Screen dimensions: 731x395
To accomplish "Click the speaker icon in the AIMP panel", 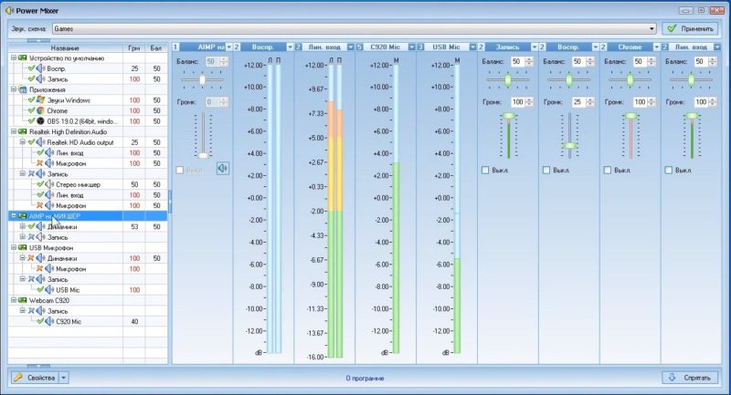I will pyautogui.click(x=222, y=169).
